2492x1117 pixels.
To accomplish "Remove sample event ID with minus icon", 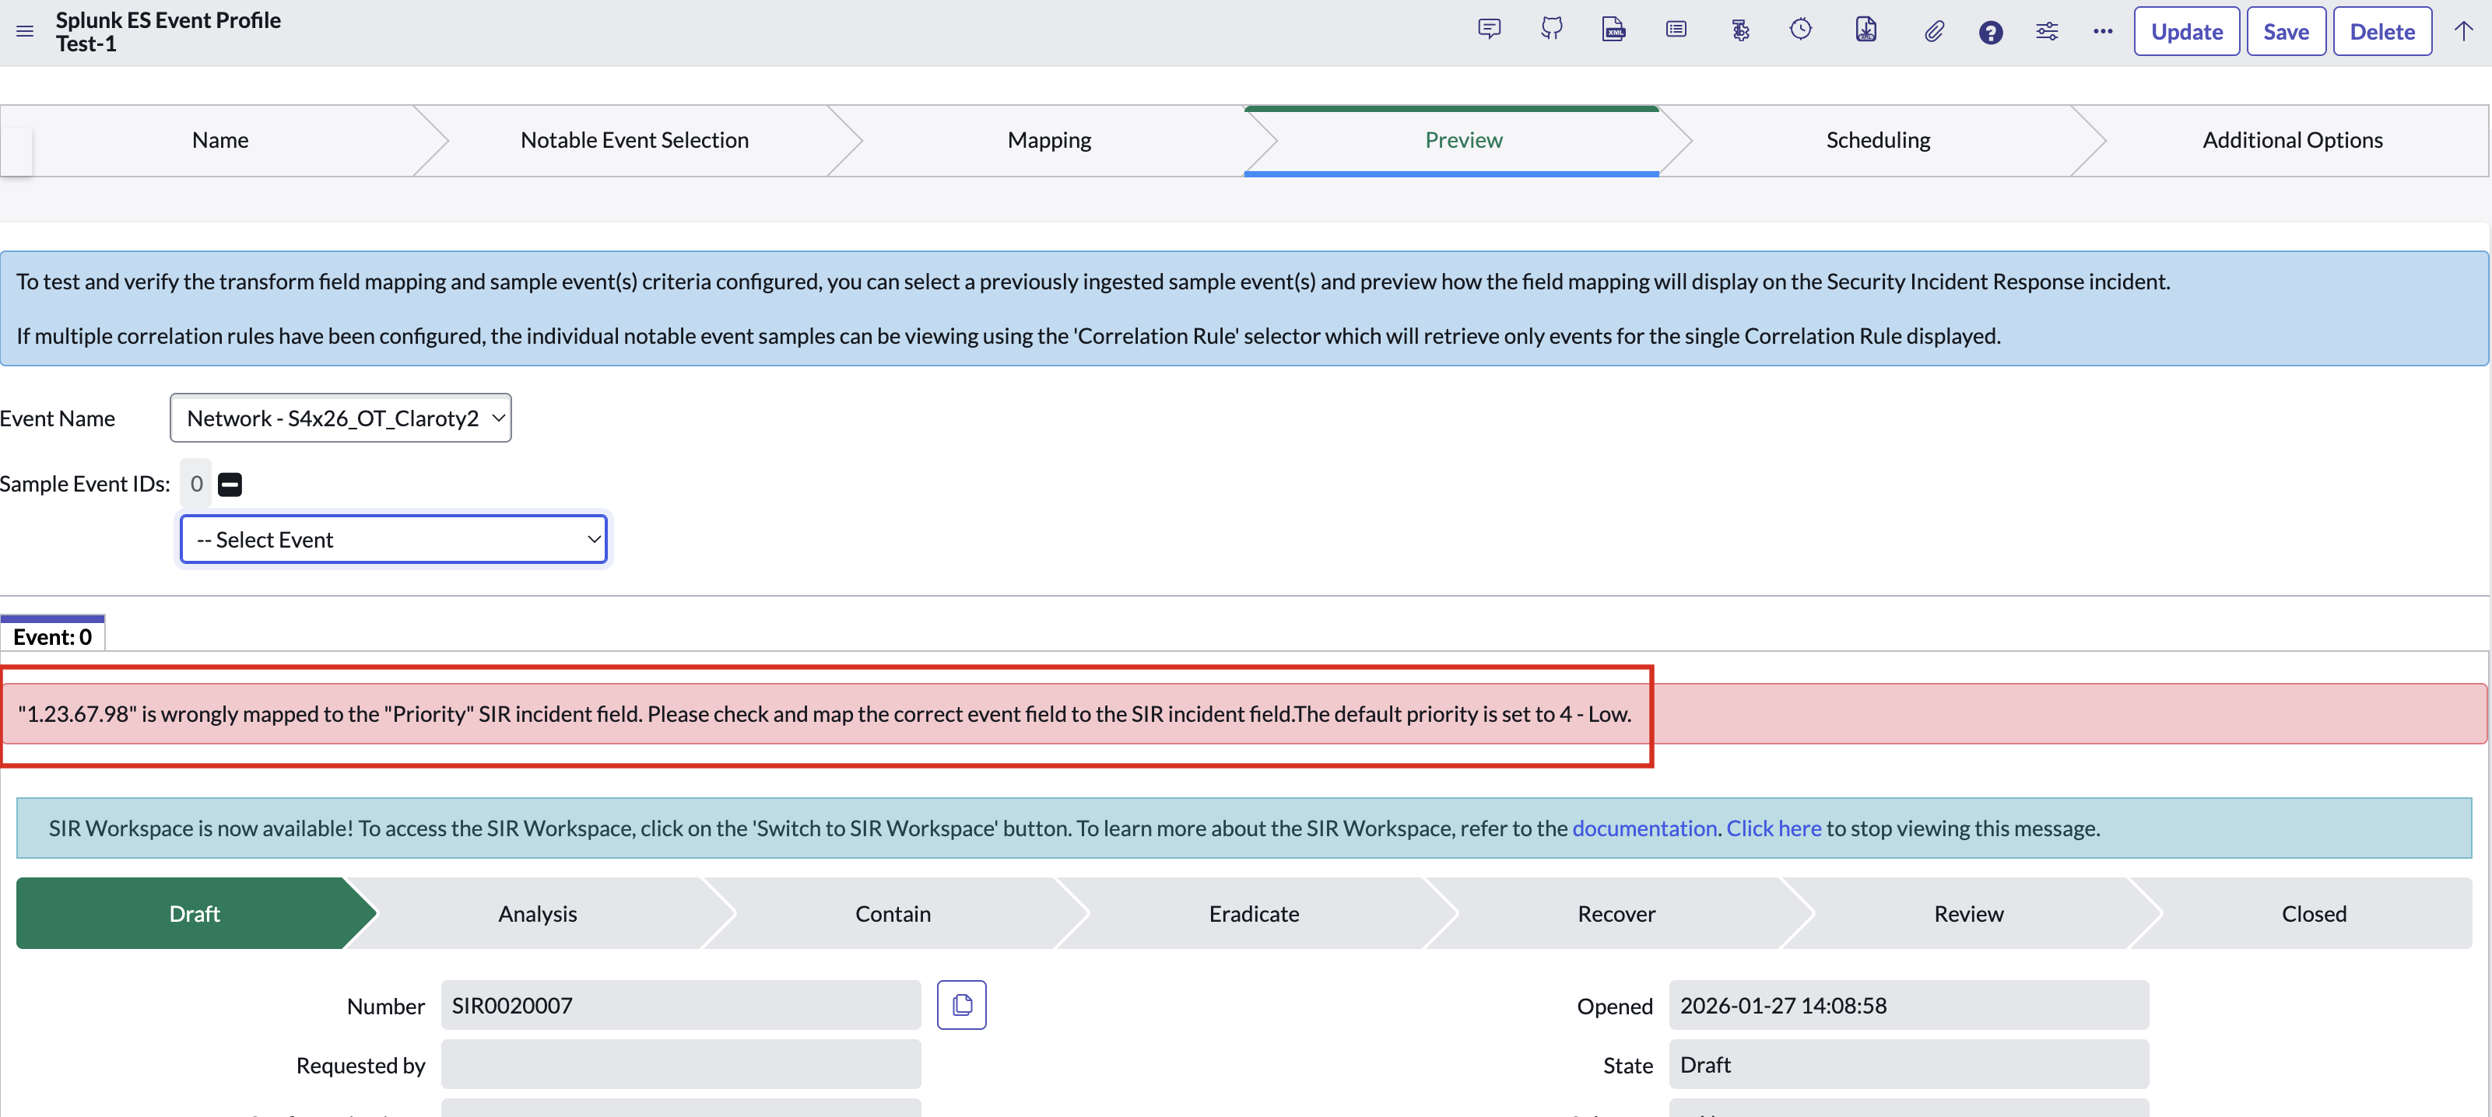I will (230, 485).
